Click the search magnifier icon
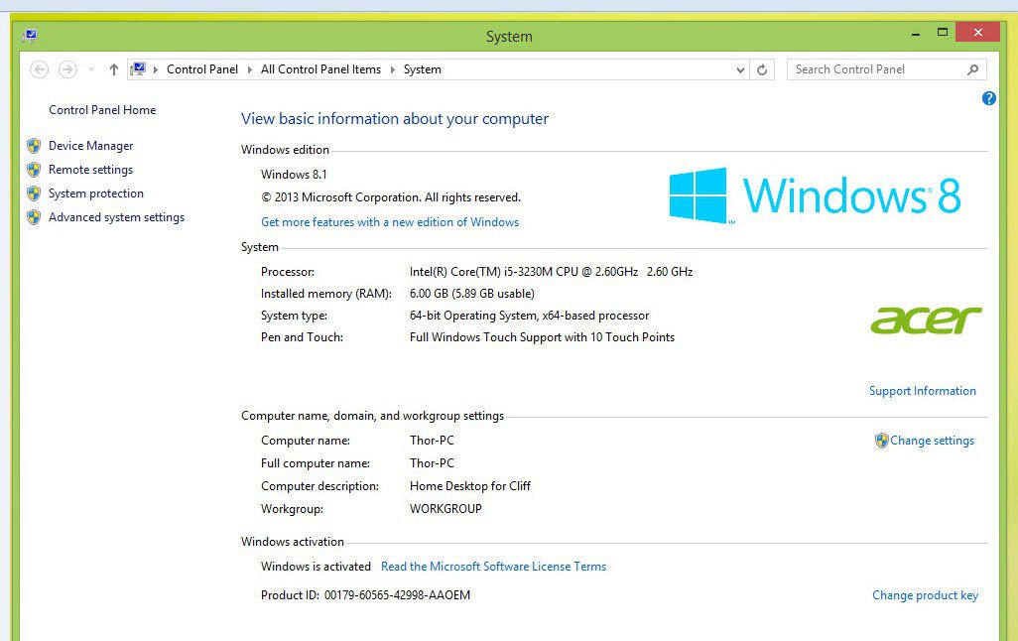This screenshot has height=641, width=1018. pos(972,69)
